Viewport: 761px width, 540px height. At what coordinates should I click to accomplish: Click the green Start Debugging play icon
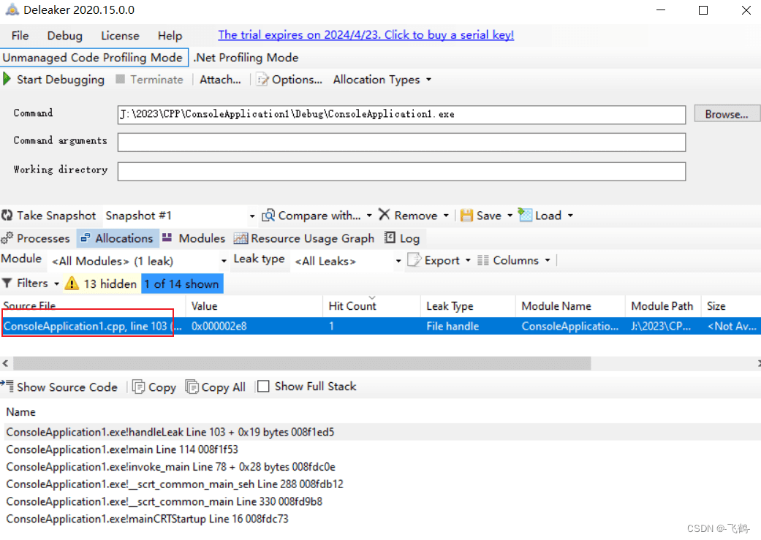coord(7,79)
